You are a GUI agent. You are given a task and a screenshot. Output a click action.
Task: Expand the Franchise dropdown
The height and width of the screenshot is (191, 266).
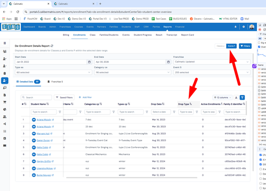212,62
